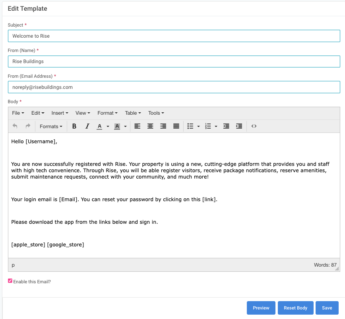Open the View menu
The width and height of the screenshot is (345, 319).
(x=83, y=113)
